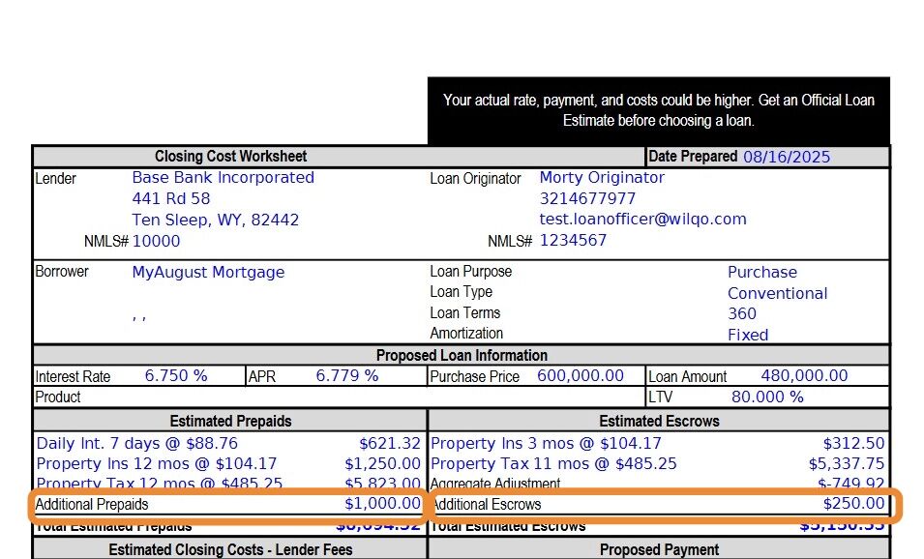Click Property Ins 12 mos @ $104.17 line
Image resolution: width=924 pixels, height=559 pixels.
[x=156, y=463]
